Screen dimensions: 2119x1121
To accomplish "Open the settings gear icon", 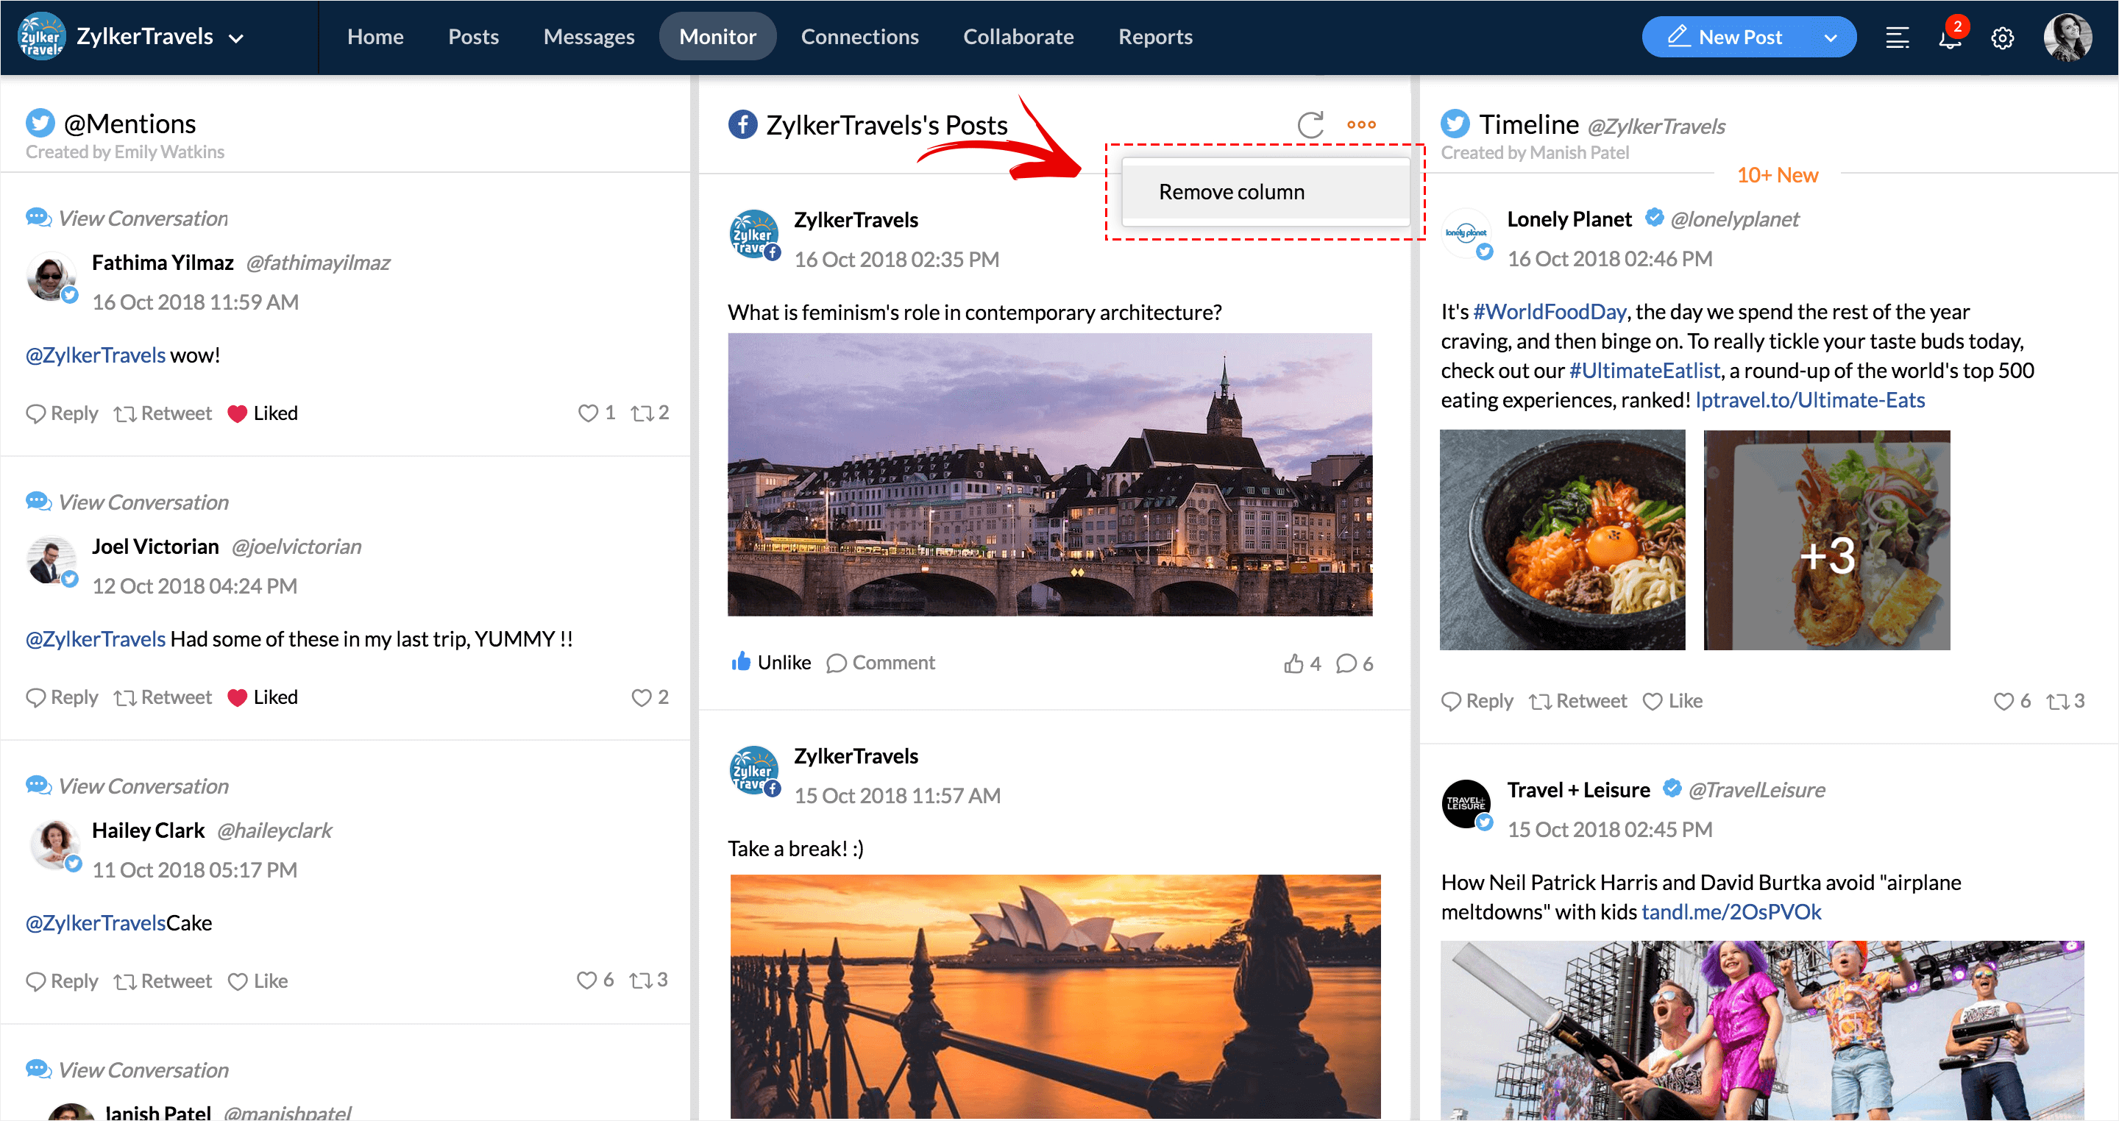I will 2001,39.
